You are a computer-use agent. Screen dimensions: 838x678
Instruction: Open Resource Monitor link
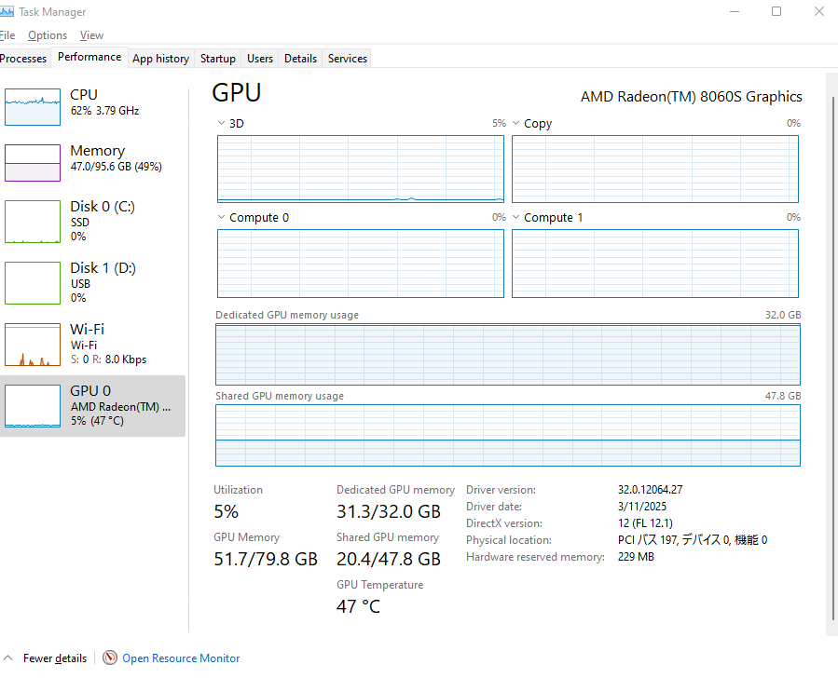(x=181, y=658)
